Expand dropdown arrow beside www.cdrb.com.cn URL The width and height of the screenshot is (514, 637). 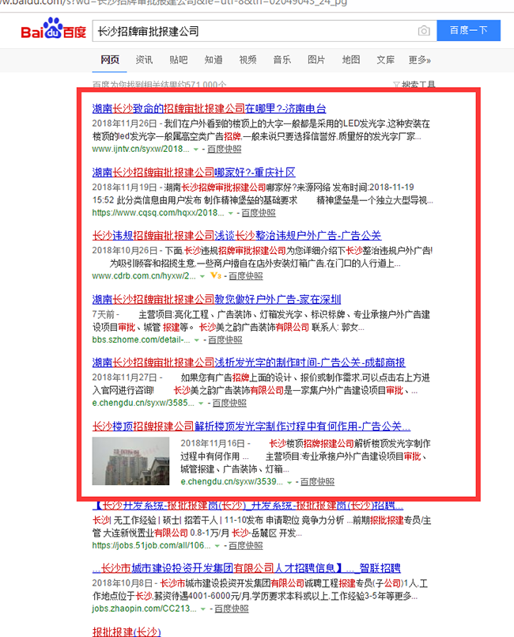202,277
